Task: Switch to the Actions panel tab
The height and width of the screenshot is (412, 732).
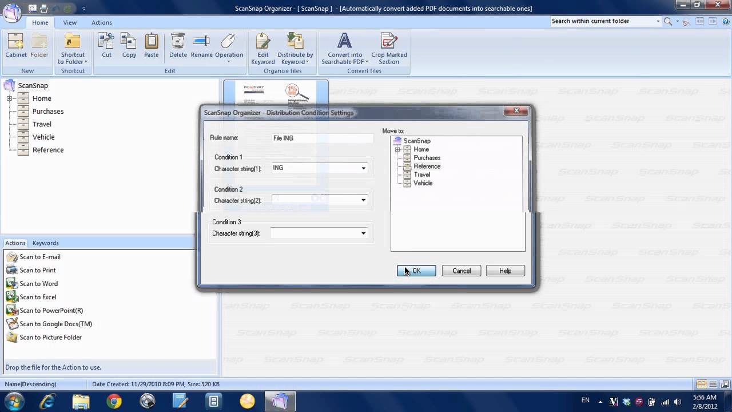Action: pyautogui.click(x=15, y=243)
